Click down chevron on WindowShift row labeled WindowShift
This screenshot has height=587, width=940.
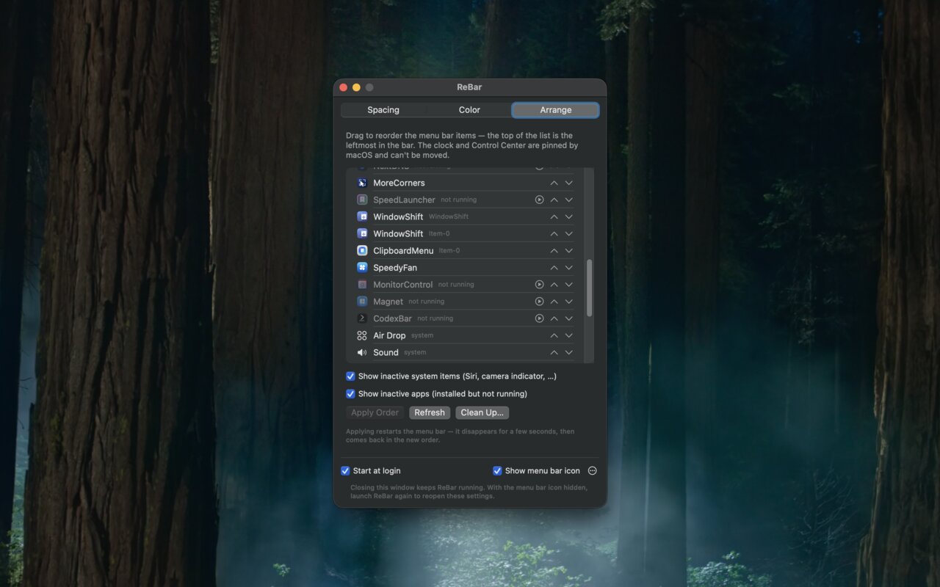click(568, 216)
